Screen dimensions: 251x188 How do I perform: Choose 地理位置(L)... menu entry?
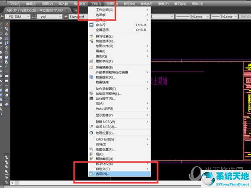tap(119, 133)
